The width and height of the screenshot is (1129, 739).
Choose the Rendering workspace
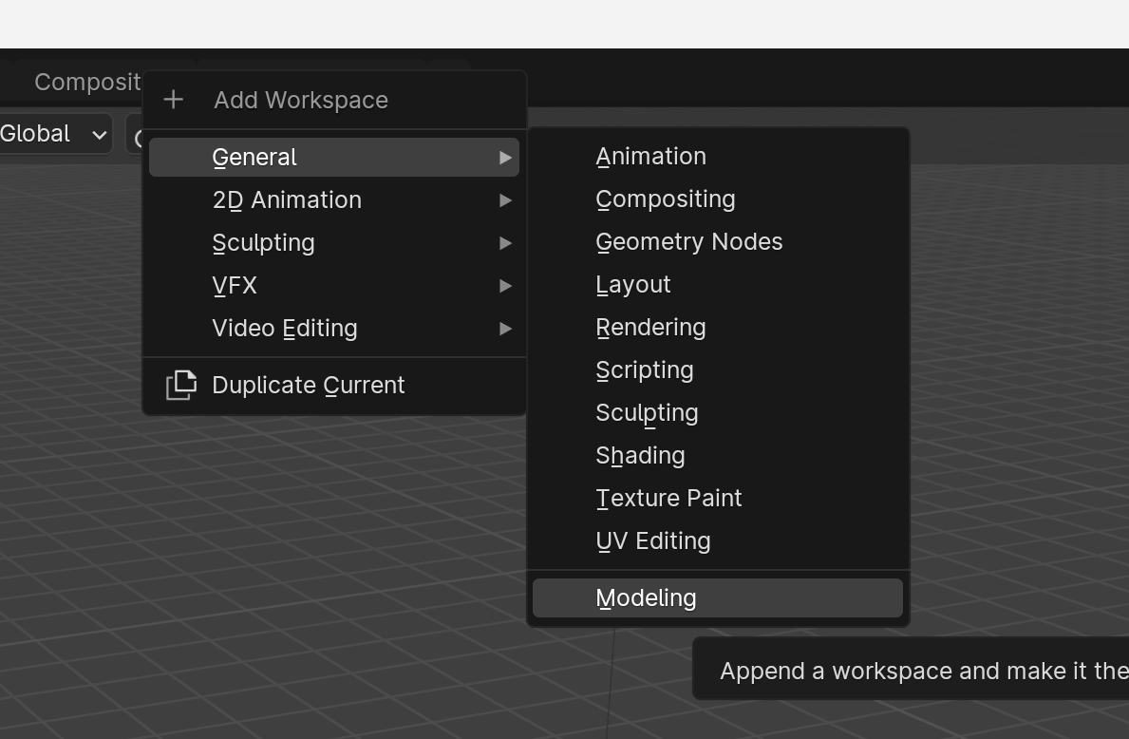[x=650, y=327]
